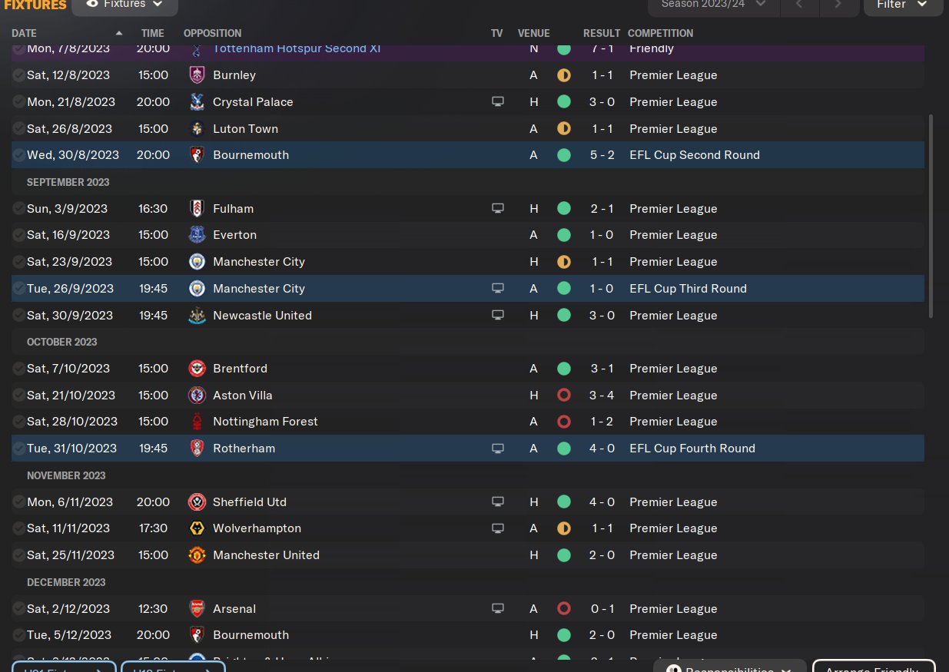The height and width of the screenshot is (672, 949).
Task: Click draw indicator on Luton Town match
Action: pyautogui.click(x=564, y=129)
